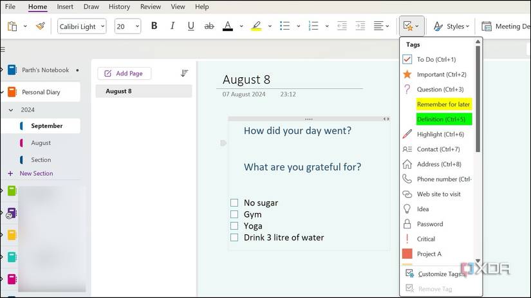Click the paragraph alignment icon
The width and height of the screenshot is (531, 298).
(378, 26)
